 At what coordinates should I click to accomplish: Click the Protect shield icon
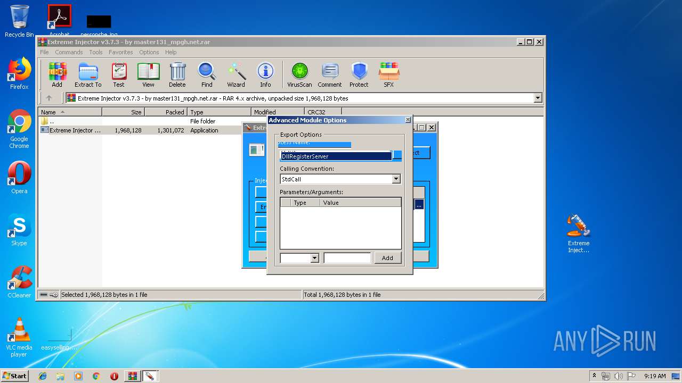coord(359,74)
